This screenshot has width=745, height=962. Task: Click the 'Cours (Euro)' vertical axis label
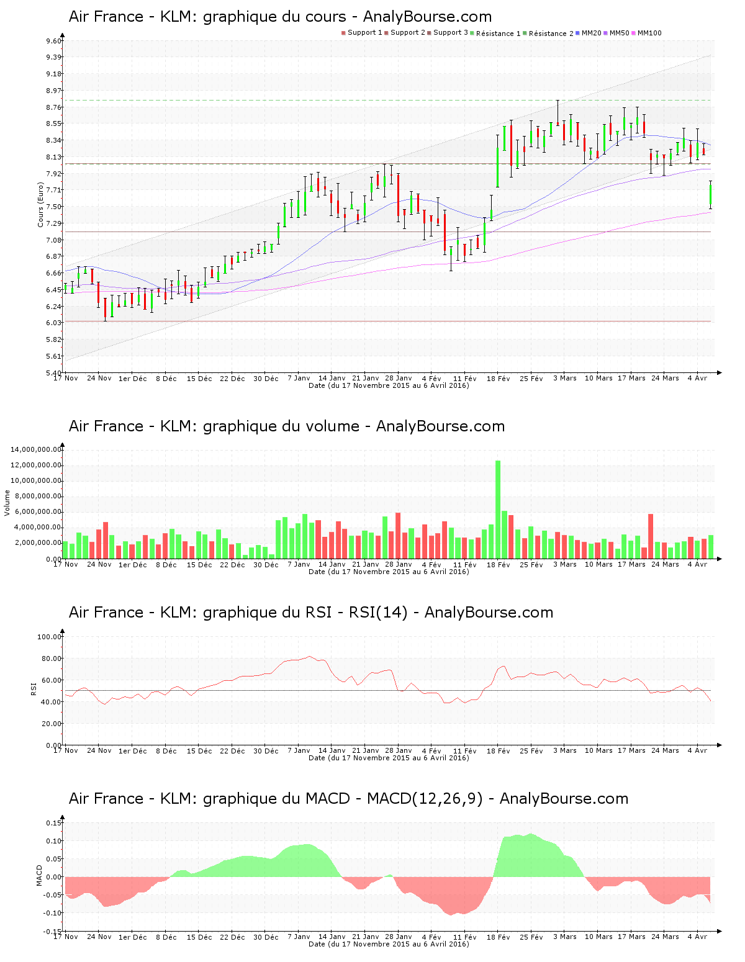(x=41, y=205)
